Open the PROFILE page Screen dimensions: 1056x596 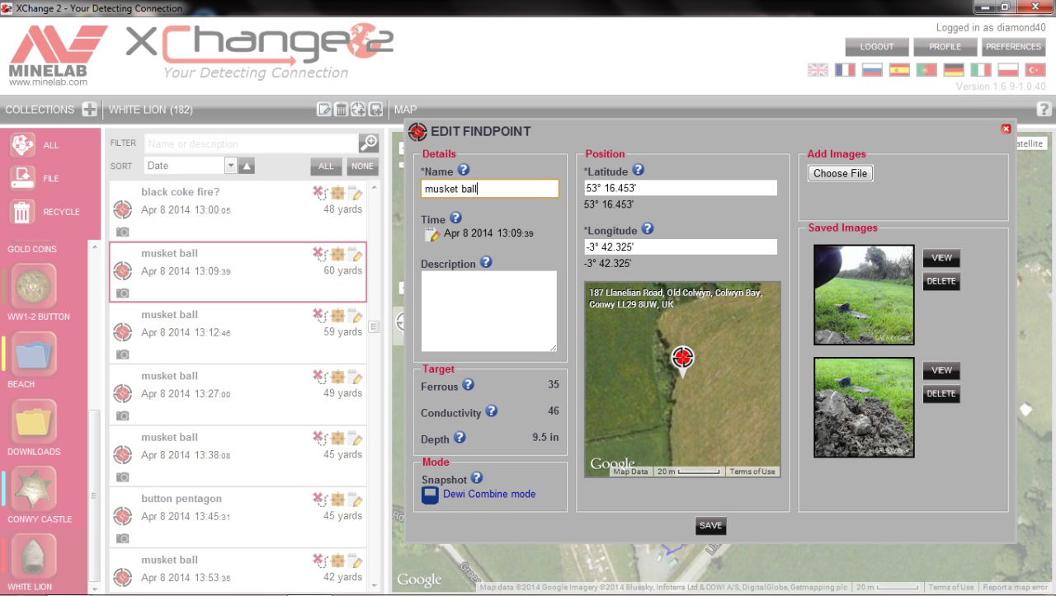click(x=945, y=47)
